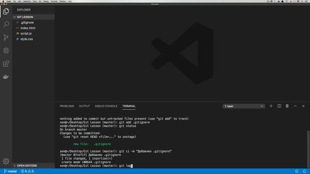Switch to the OUTPUT tab

coord(84,106)
